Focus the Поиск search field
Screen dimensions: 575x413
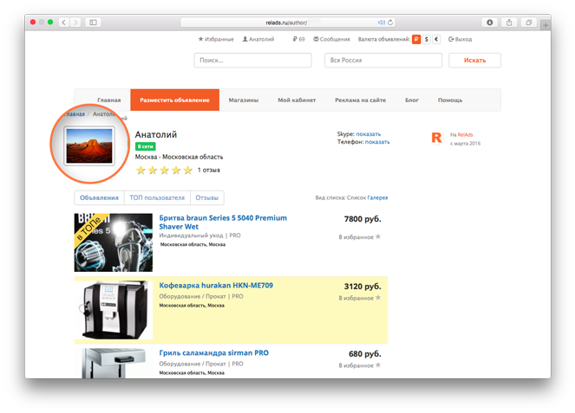click(252, 61)
